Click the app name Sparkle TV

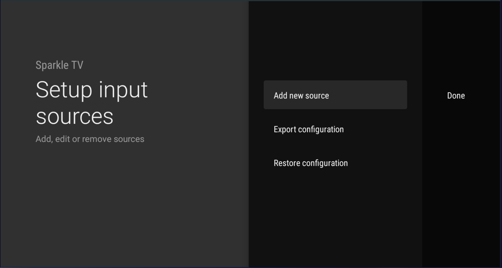[59, 65]
